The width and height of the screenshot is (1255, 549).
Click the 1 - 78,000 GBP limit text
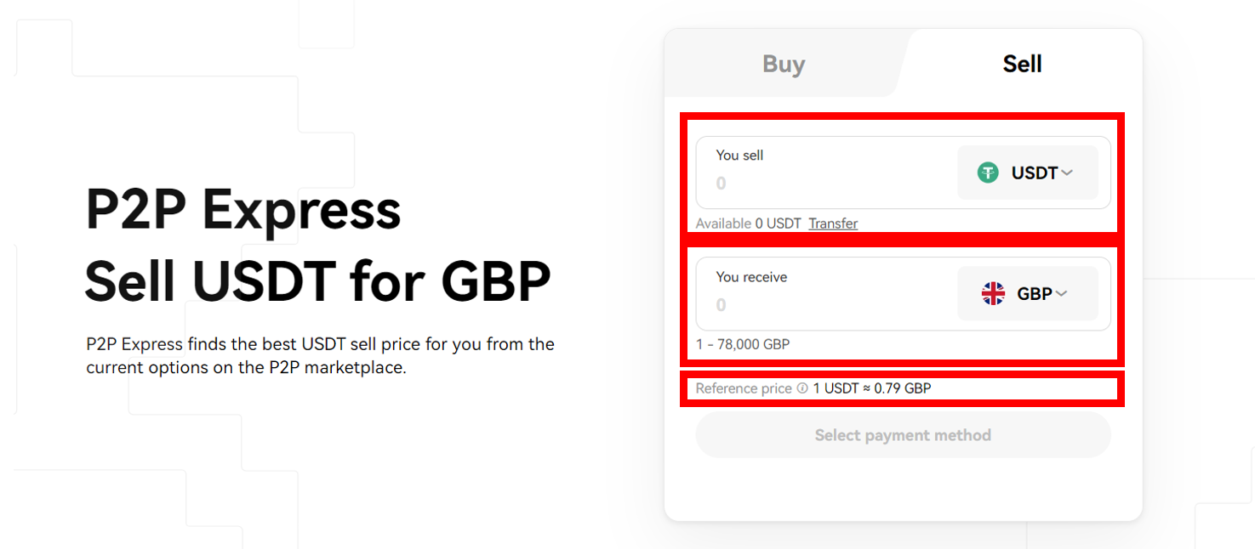click(743, 344)
